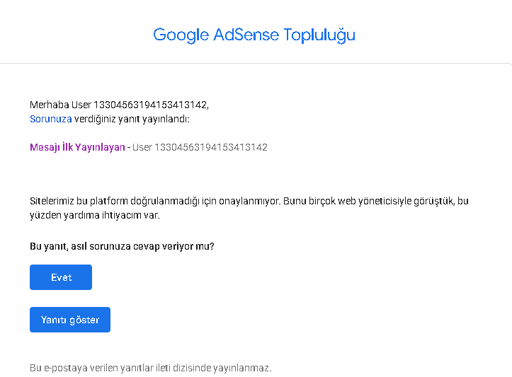Confirm the answer with the Evet button
Viewport: 512px width, 377px height.
click(61, 277)
